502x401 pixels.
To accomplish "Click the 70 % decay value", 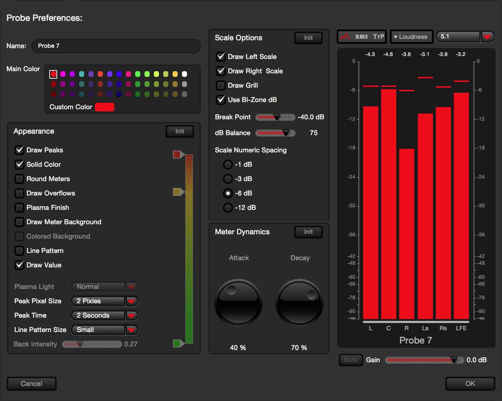I will point(299,348).
